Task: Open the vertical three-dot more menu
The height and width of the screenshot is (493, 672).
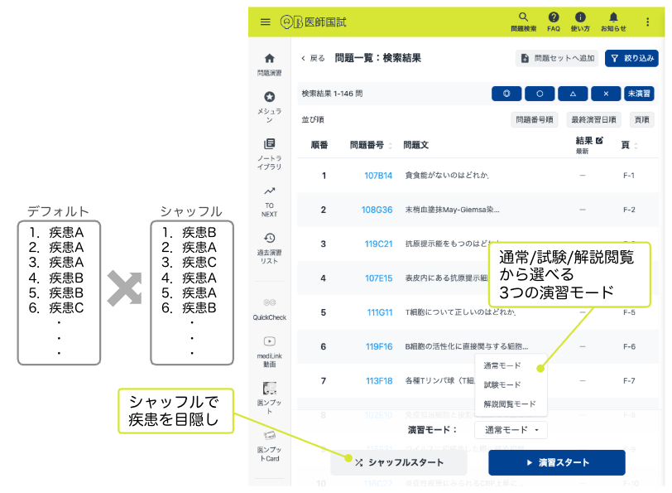Action: click(647, 22)
